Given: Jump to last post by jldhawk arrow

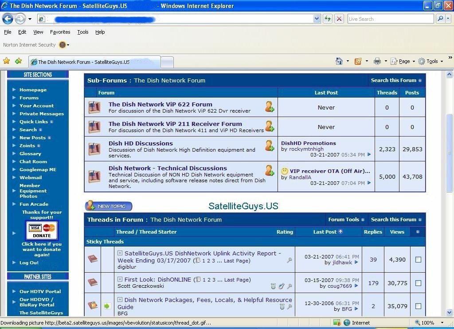Looking at the screenshot, I should tap(356, 262).
